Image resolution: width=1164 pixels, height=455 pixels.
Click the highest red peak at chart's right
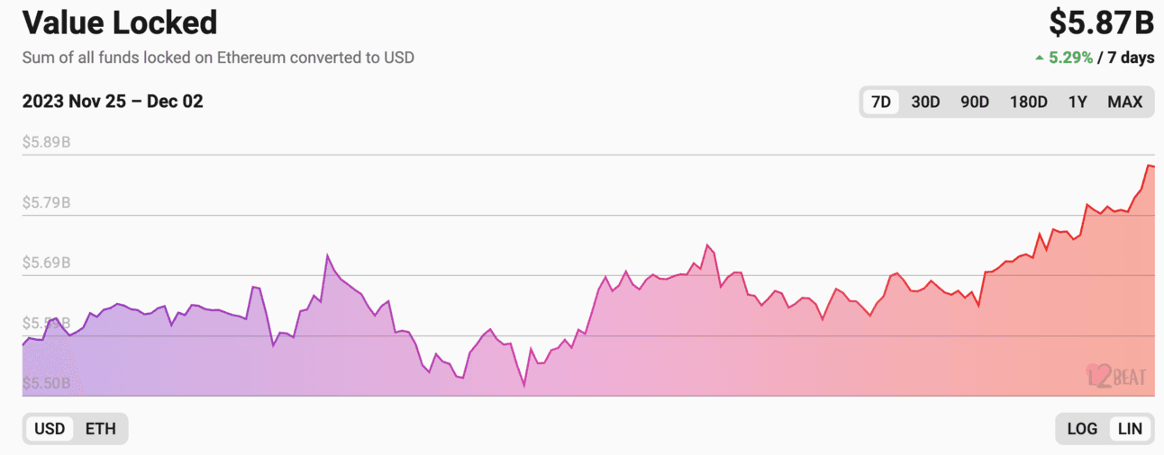(1149, 165)
